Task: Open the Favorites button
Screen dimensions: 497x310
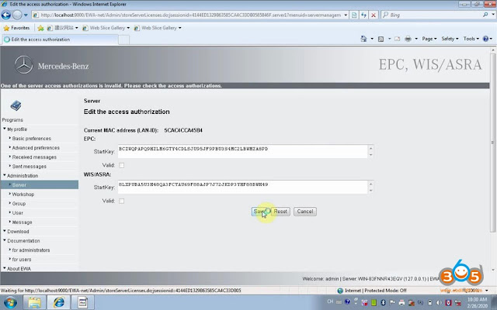Action: click(x=16, y=28)
